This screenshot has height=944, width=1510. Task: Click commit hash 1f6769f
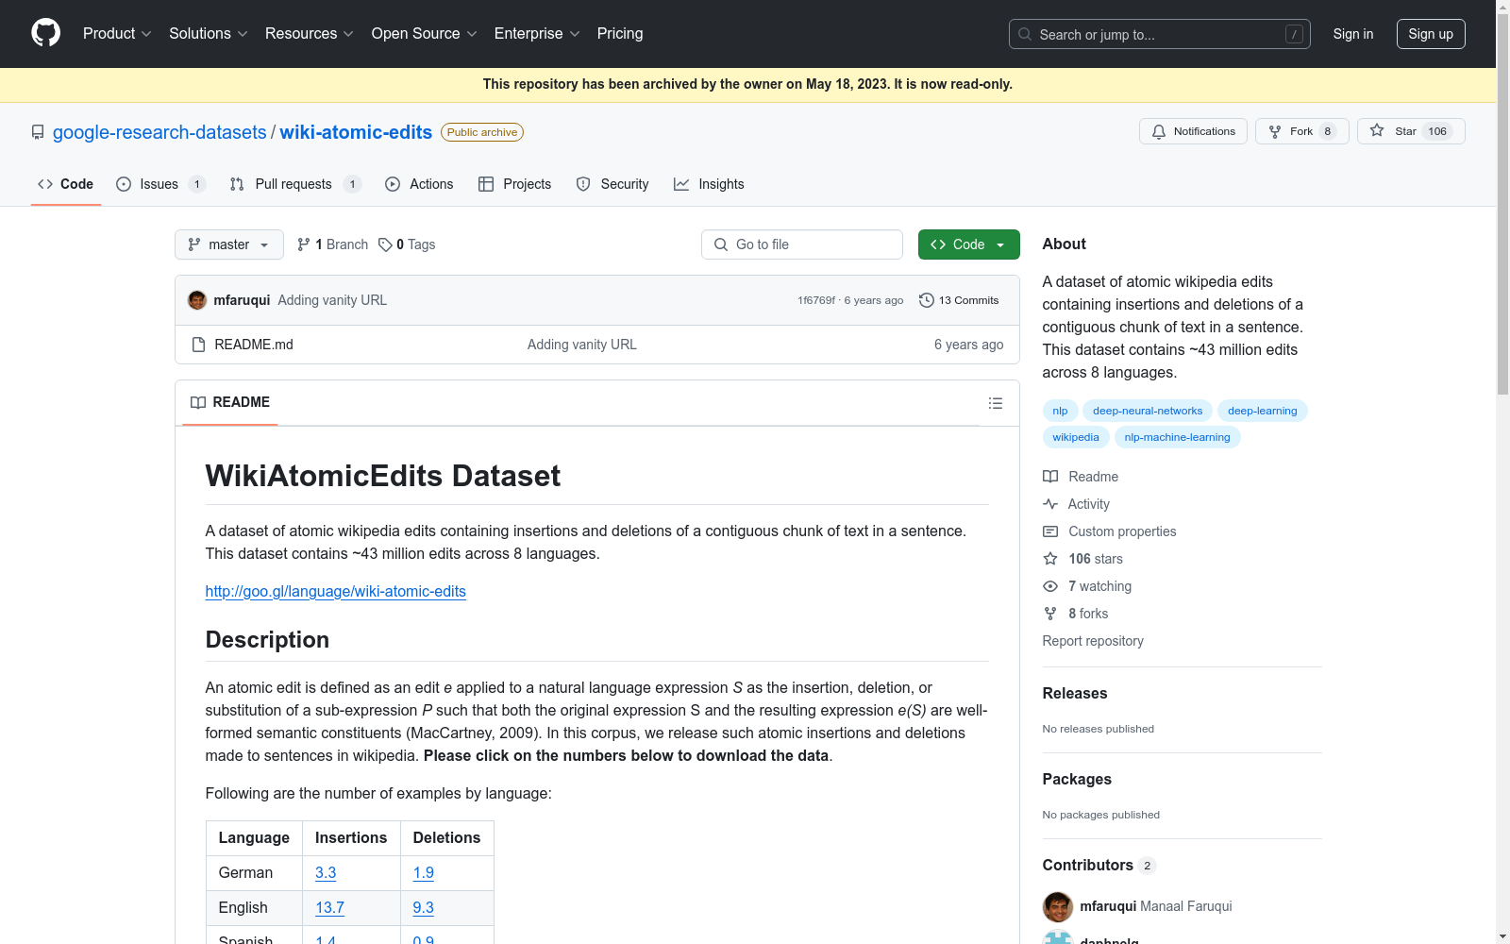click(x=816, y=300)
